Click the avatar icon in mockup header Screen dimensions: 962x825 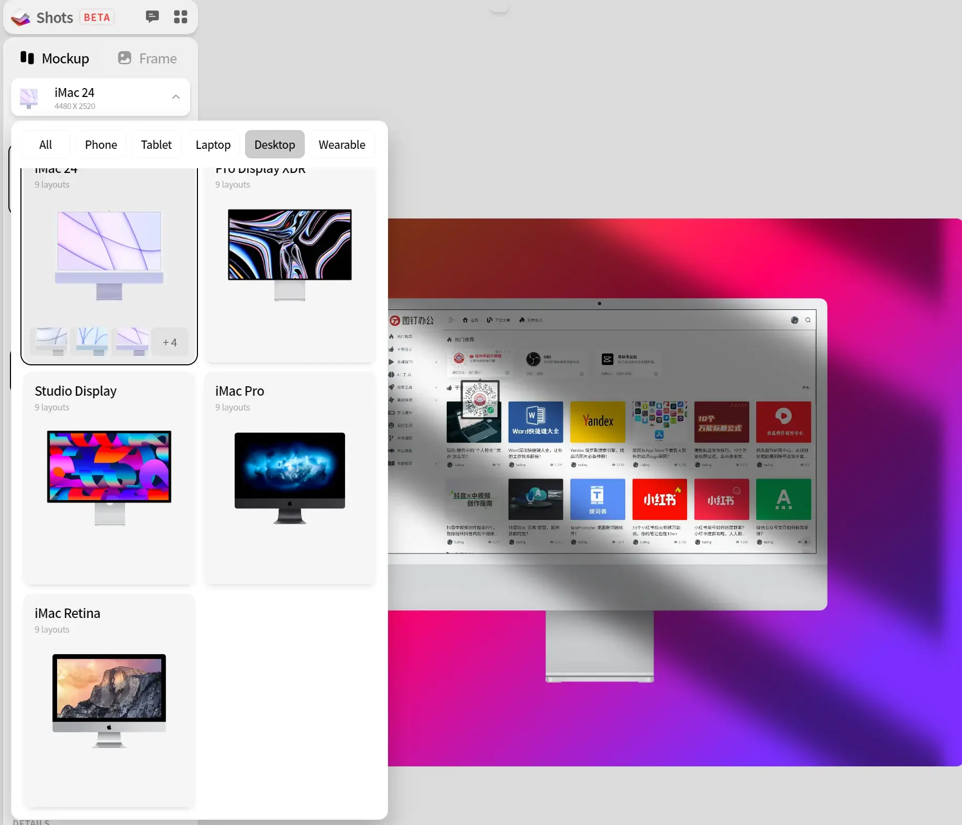794,320
